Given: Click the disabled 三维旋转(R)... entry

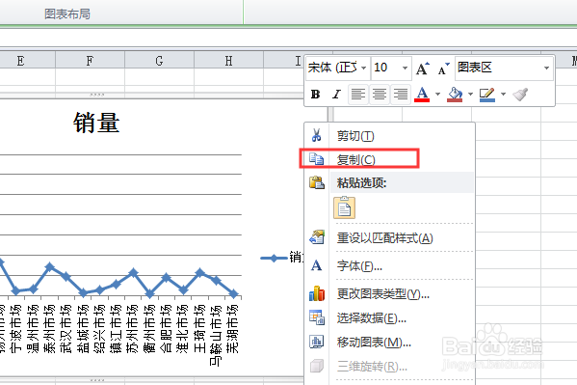Looking at the screenshot, I should pos(390,367).
